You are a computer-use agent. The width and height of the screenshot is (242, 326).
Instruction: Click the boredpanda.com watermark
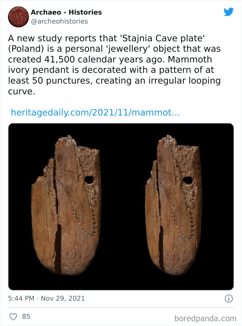205,318
